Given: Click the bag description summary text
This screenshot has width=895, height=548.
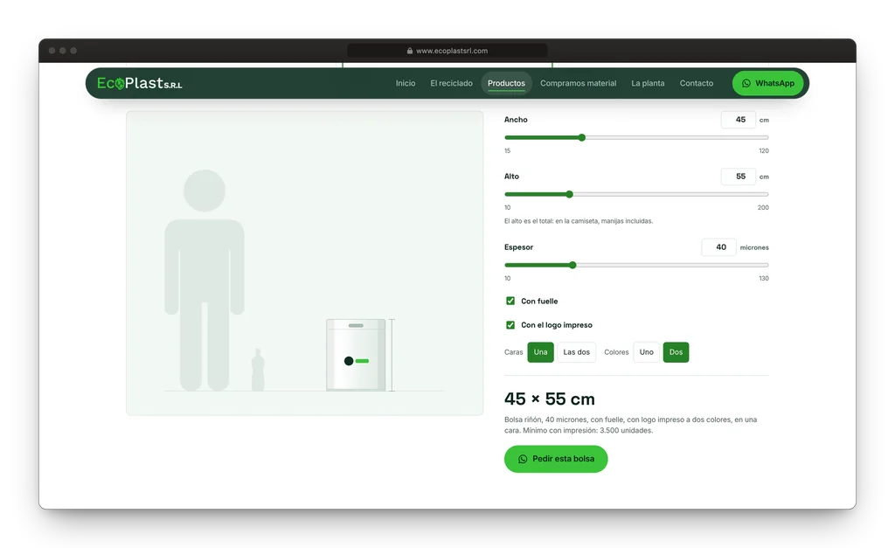Looking at the screenshot, I should click(631, 425).
